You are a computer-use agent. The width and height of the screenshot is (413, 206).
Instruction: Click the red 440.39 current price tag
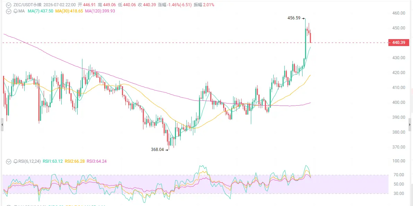click(x=399, y=43)
